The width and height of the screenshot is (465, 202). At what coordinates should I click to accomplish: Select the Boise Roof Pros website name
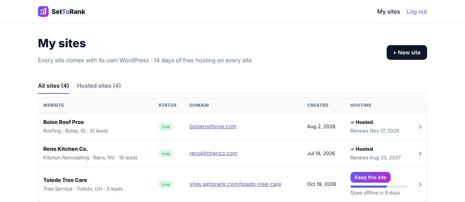click(63, 122)
